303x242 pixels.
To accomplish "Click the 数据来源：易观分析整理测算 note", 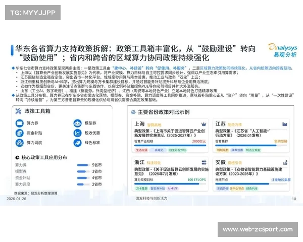I will point(36,193).
